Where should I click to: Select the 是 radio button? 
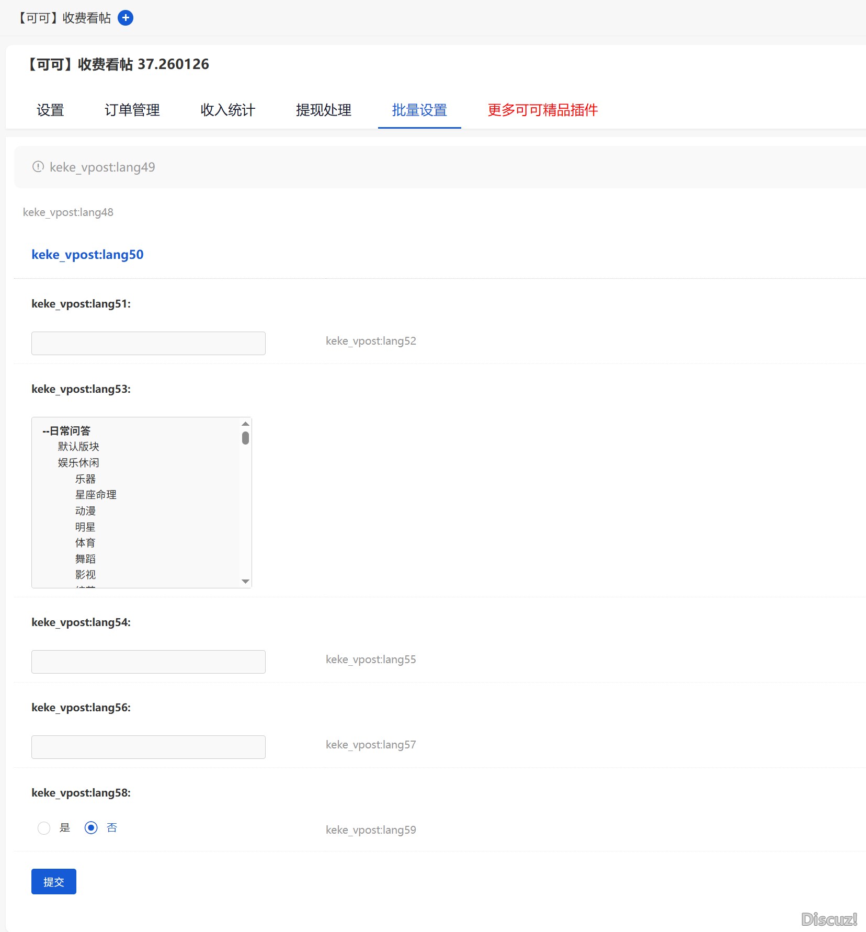click(44, 828)
